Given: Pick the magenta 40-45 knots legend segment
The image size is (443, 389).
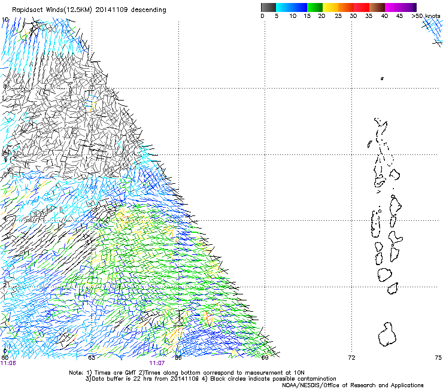Looking at the screenshot, I should pyautogui.click(x=393, y=7).
